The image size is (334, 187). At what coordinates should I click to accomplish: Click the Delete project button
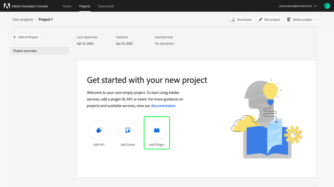[300, 20]
